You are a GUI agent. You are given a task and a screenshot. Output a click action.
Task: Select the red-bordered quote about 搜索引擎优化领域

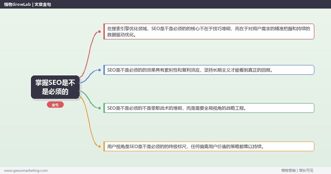209,31
